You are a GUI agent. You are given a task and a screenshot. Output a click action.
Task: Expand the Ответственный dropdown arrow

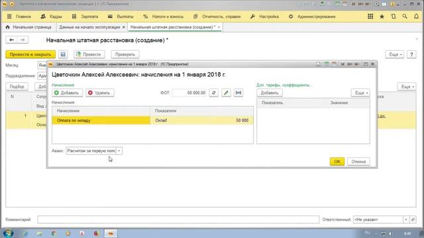point(406,219)
